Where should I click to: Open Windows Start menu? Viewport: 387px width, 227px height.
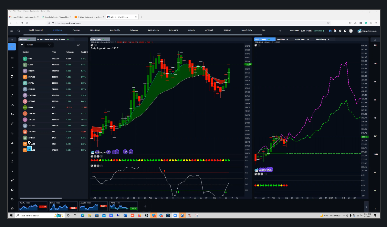point(11,215)
